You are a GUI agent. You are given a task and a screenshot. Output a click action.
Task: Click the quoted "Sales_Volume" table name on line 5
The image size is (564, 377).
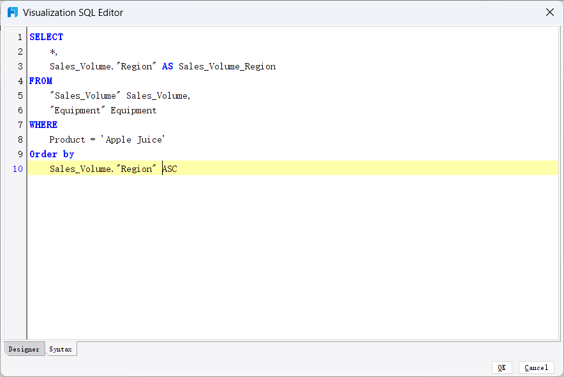[x=85, y=96]
